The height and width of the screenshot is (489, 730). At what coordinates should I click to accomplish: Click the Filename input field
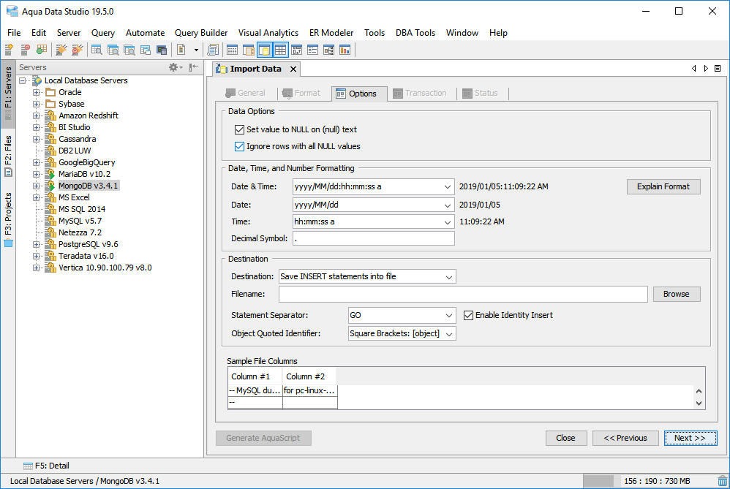click(x=463, y=294)
